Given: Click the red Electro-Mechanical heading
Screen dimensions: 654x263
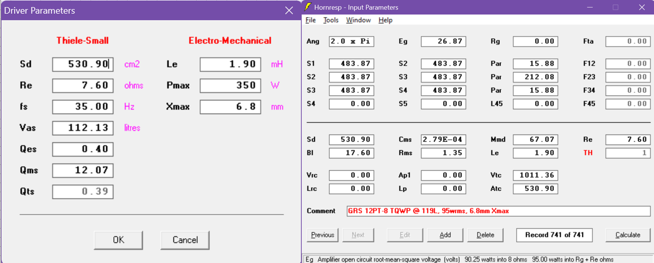Looking at the screenshot, I should pos(230,40).
